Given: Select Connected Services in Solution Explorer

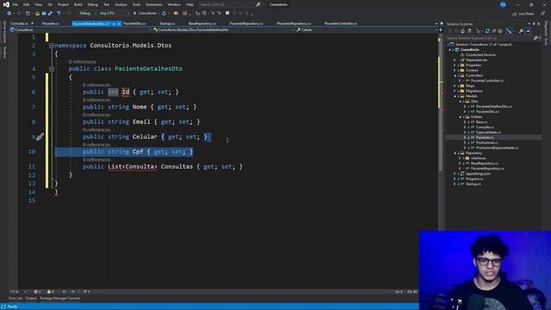Looking at the screenshot, I should click(480, 55).
